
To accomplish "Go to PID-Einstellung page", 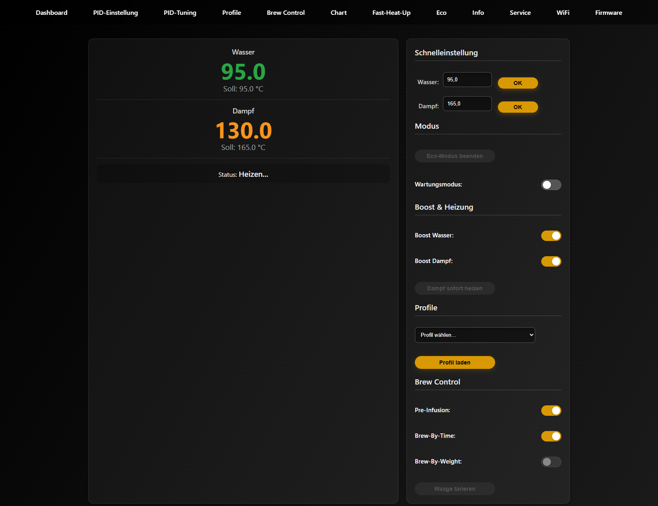I will [116, 12].
